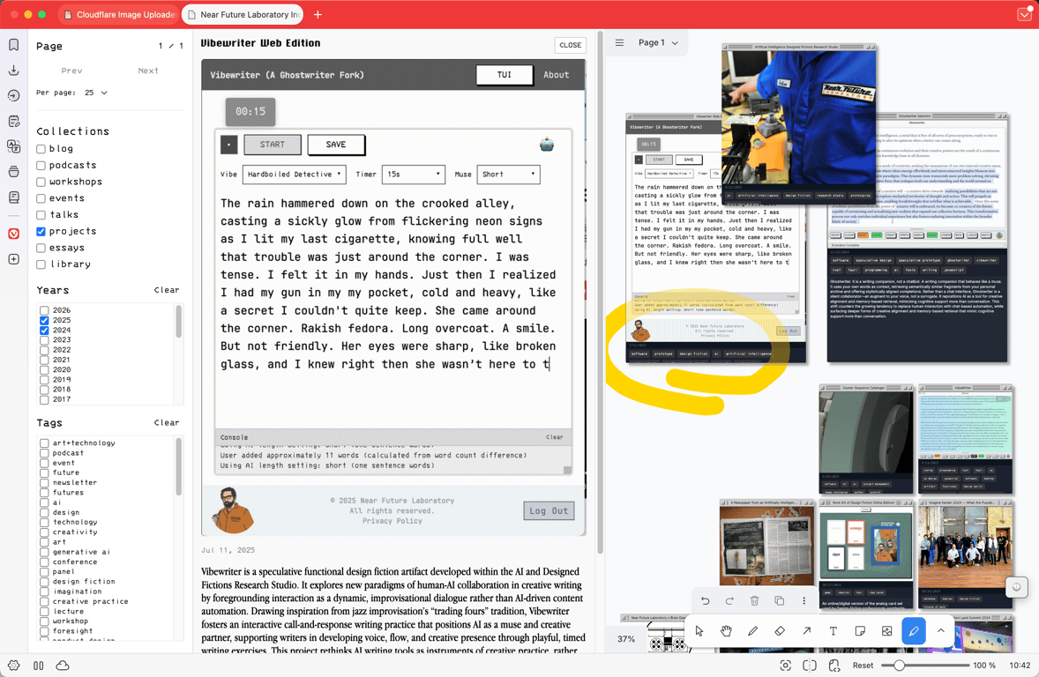This screenshot has width=1039, height=677.
Task: Open the Timer 15s dropdown
Action: (x=413, y=175)
